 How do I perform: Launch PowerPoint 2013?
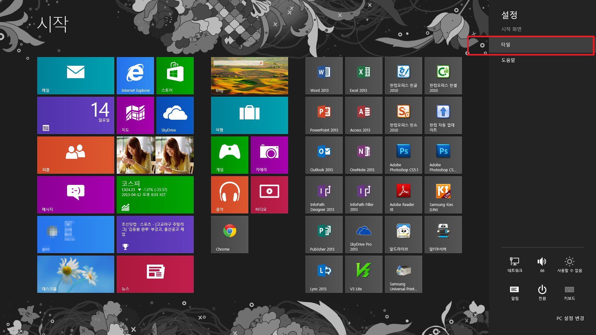(324, 115)
